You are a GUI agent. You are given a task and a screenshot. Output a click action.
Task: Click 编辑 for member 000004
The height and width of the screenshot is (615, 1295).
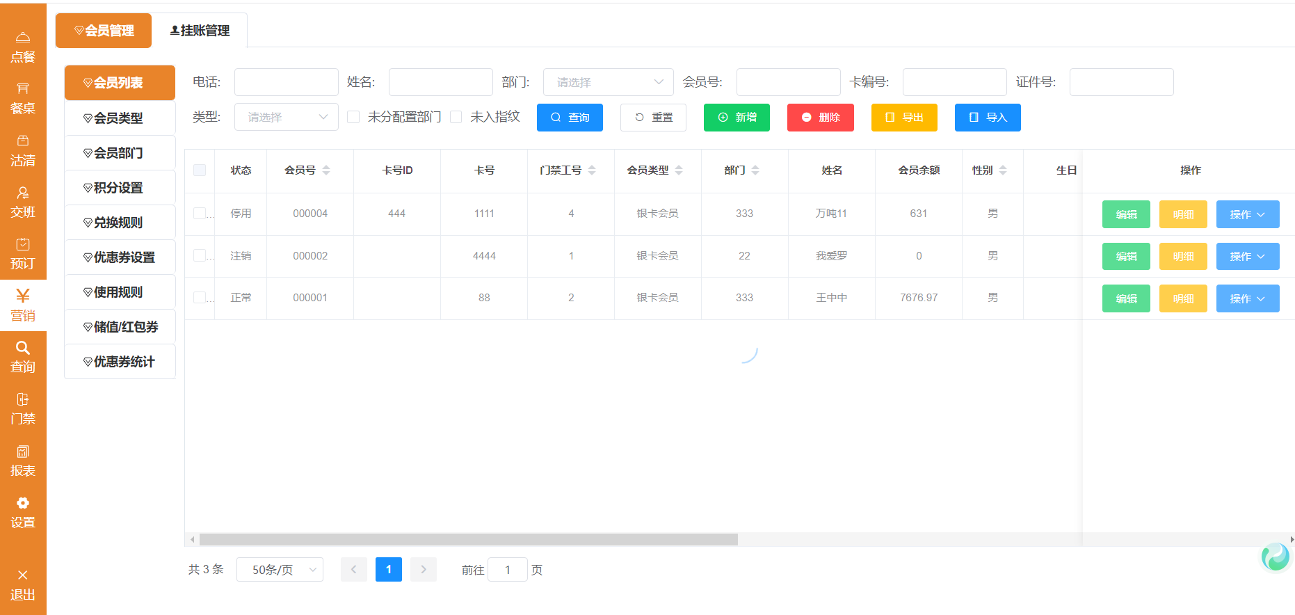(1125, 214)
